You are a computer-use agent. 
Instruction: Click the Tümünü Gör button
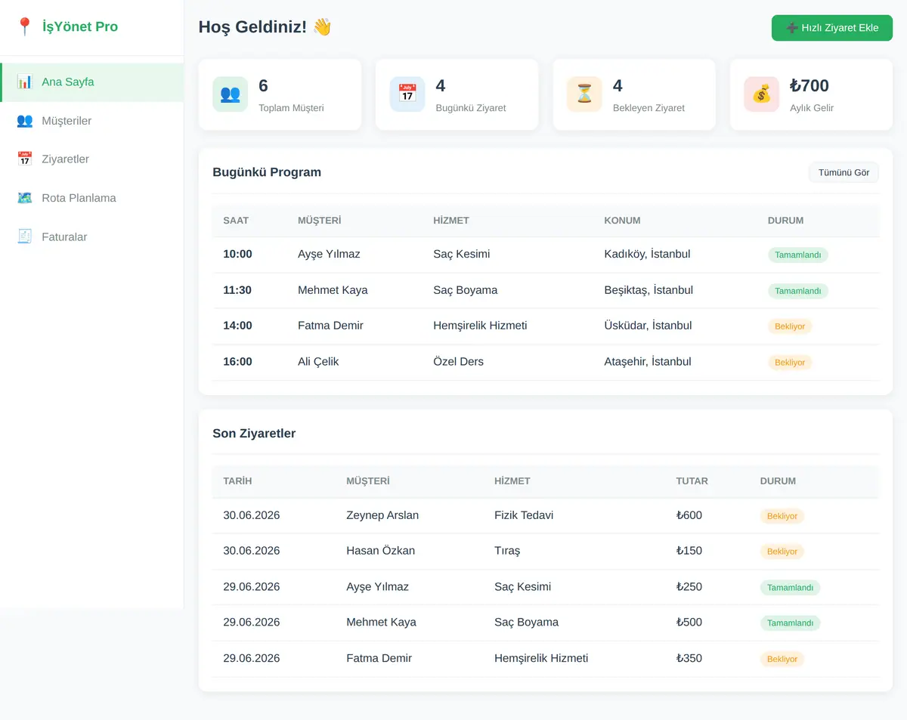pos(844,172)
